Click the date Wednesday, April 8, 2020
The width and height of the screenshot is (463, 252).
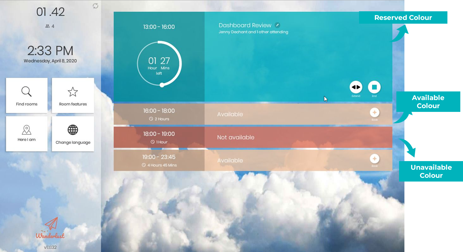point(50,61)
